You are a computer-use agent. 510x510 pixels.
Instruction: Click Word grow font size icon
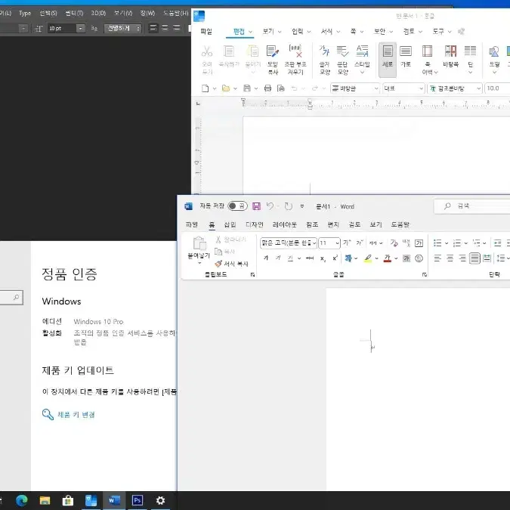pyautogui.click(x=347, y=243)
